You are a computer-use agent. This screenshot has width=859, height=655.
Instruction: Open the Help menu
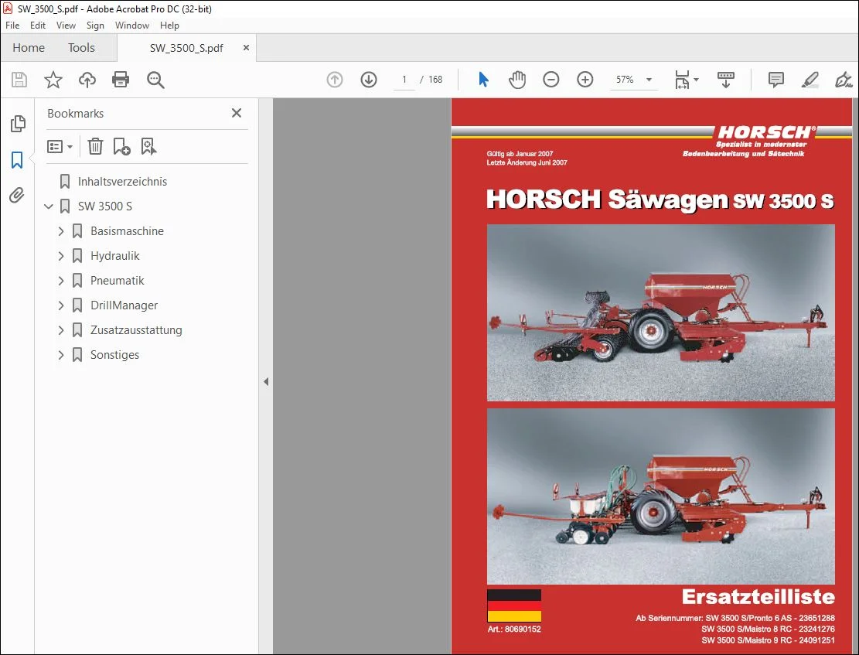[x=169, y=26]
